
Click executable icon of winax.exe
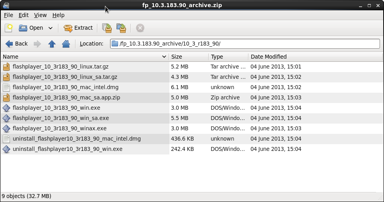[6, 128]
